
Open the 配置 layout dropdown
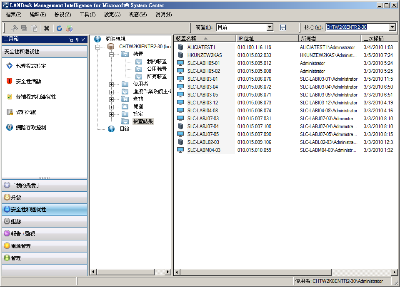(270, 27)
